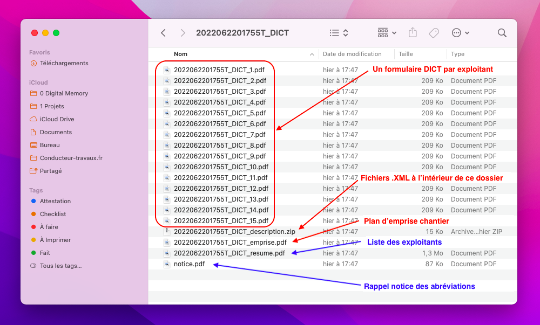Click the Share toolbar icon
540x325 pixels.
[x=413, y=33]
